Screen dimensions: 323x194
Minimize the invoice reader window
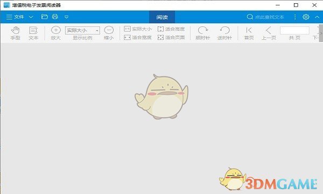click(278, 5)
